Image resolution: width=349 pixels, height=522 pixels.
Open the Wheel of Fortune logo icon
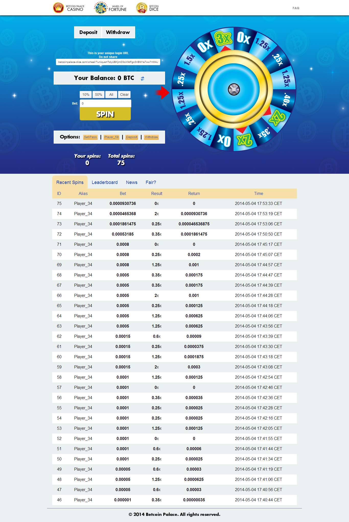click(x=101, y=8)
